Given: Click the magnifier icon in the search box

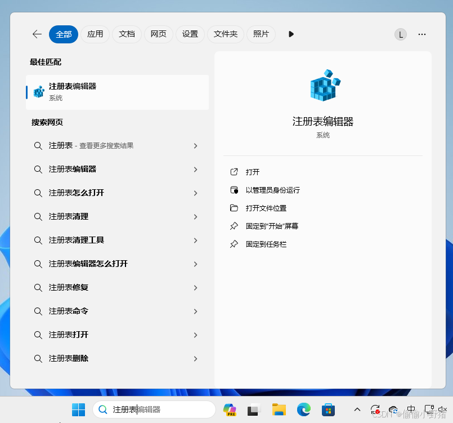Looking at the screenshot, I should click(102, 409).
